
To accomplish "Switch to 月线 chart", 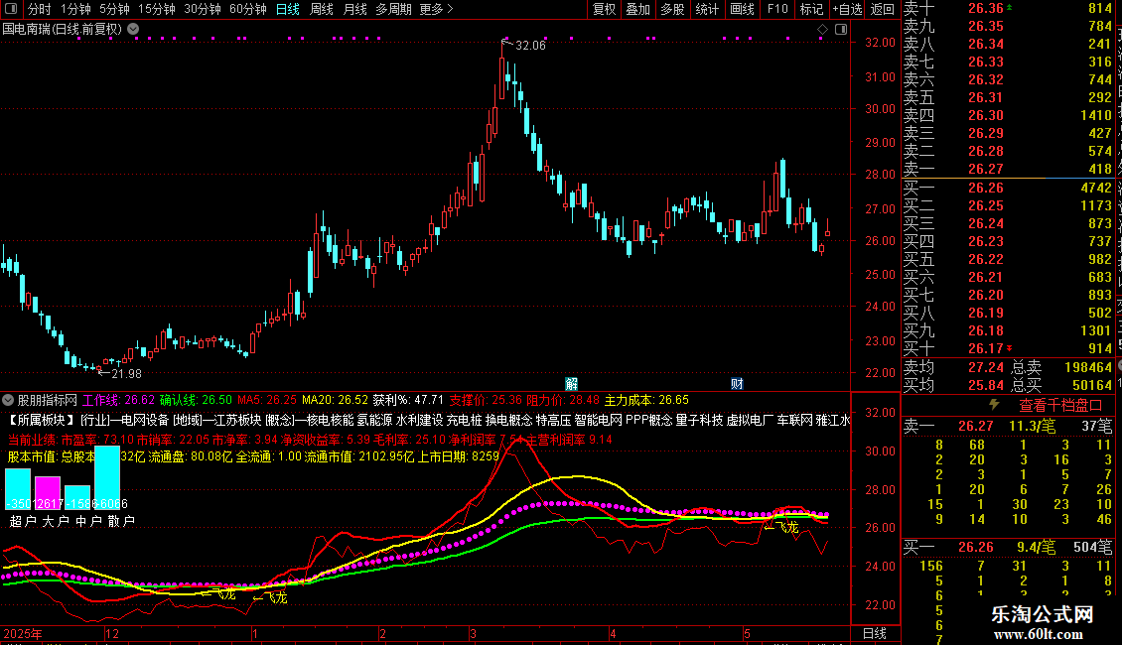I will coord(354,9).
